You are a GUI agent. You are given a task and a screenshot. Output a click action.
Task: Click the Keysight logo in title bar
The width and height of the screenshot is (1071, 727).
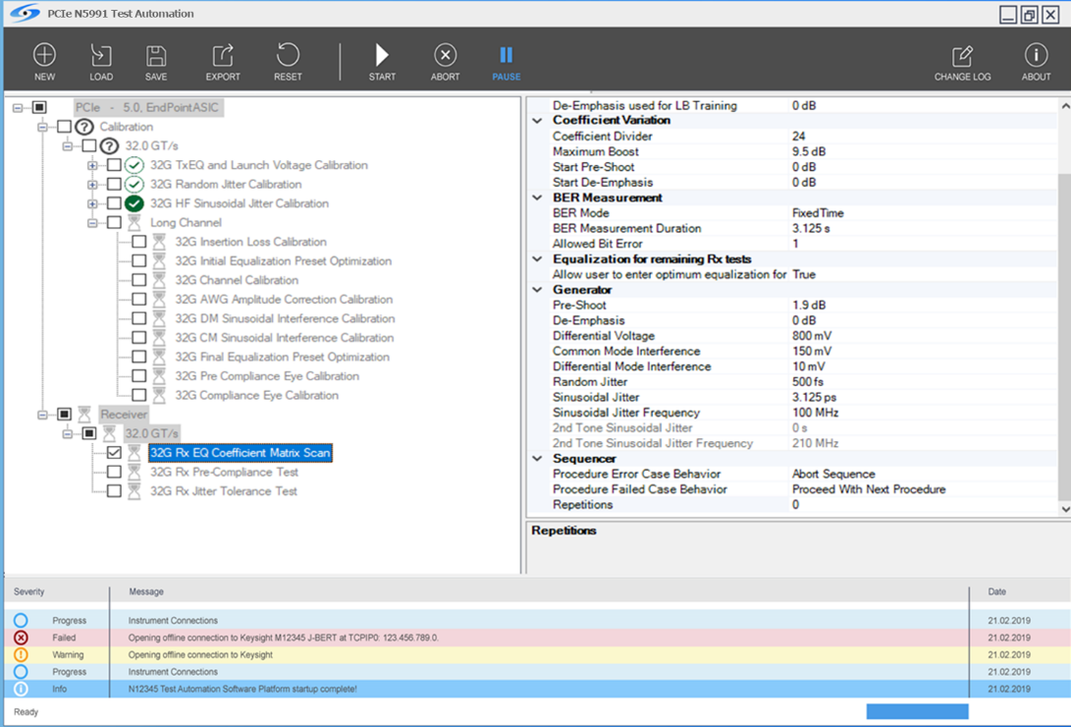(x=25, y=13)
